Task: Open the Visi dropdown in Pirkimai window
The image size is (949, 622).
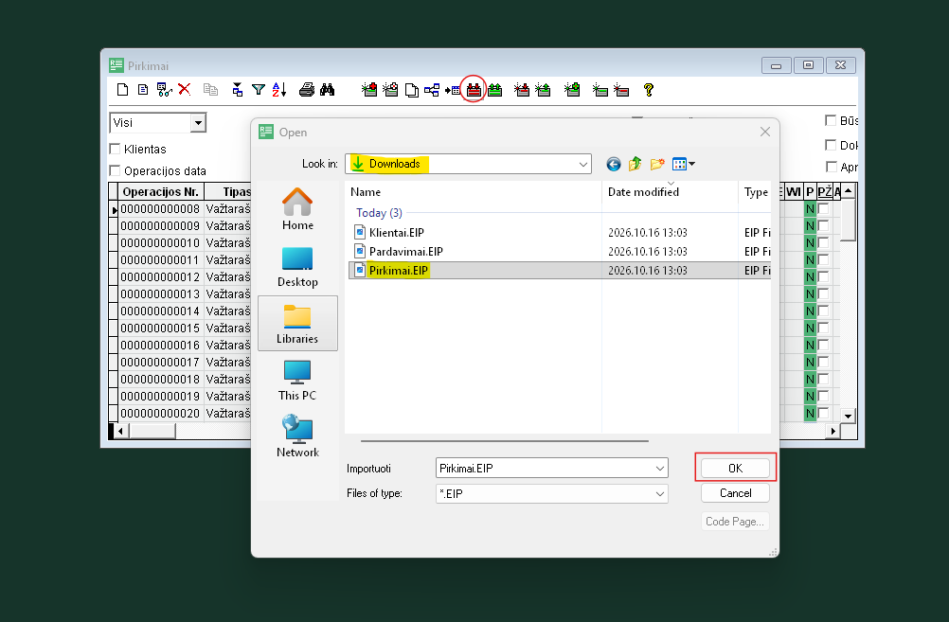Action: 198,123
